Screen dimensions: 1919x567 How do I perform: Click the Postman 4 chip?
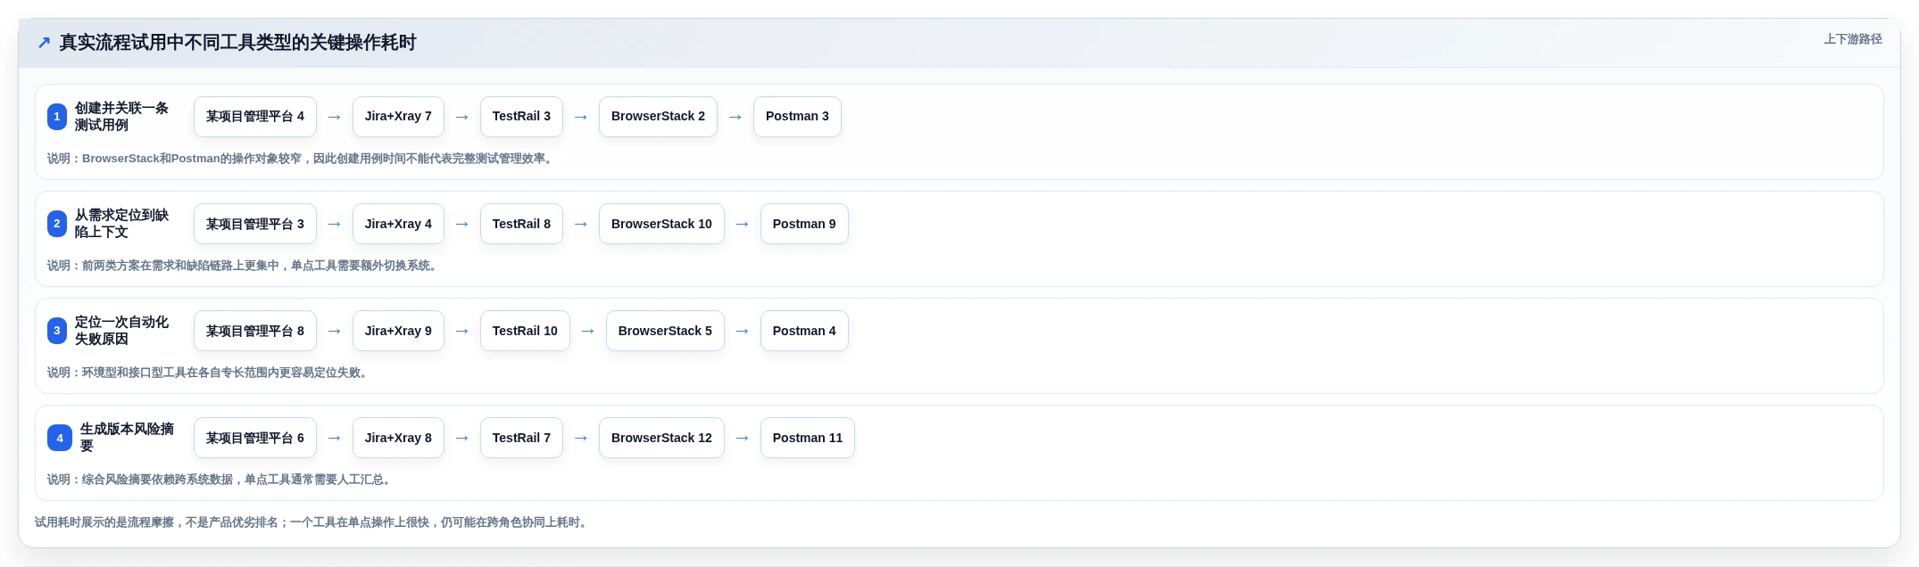(804, 331)
